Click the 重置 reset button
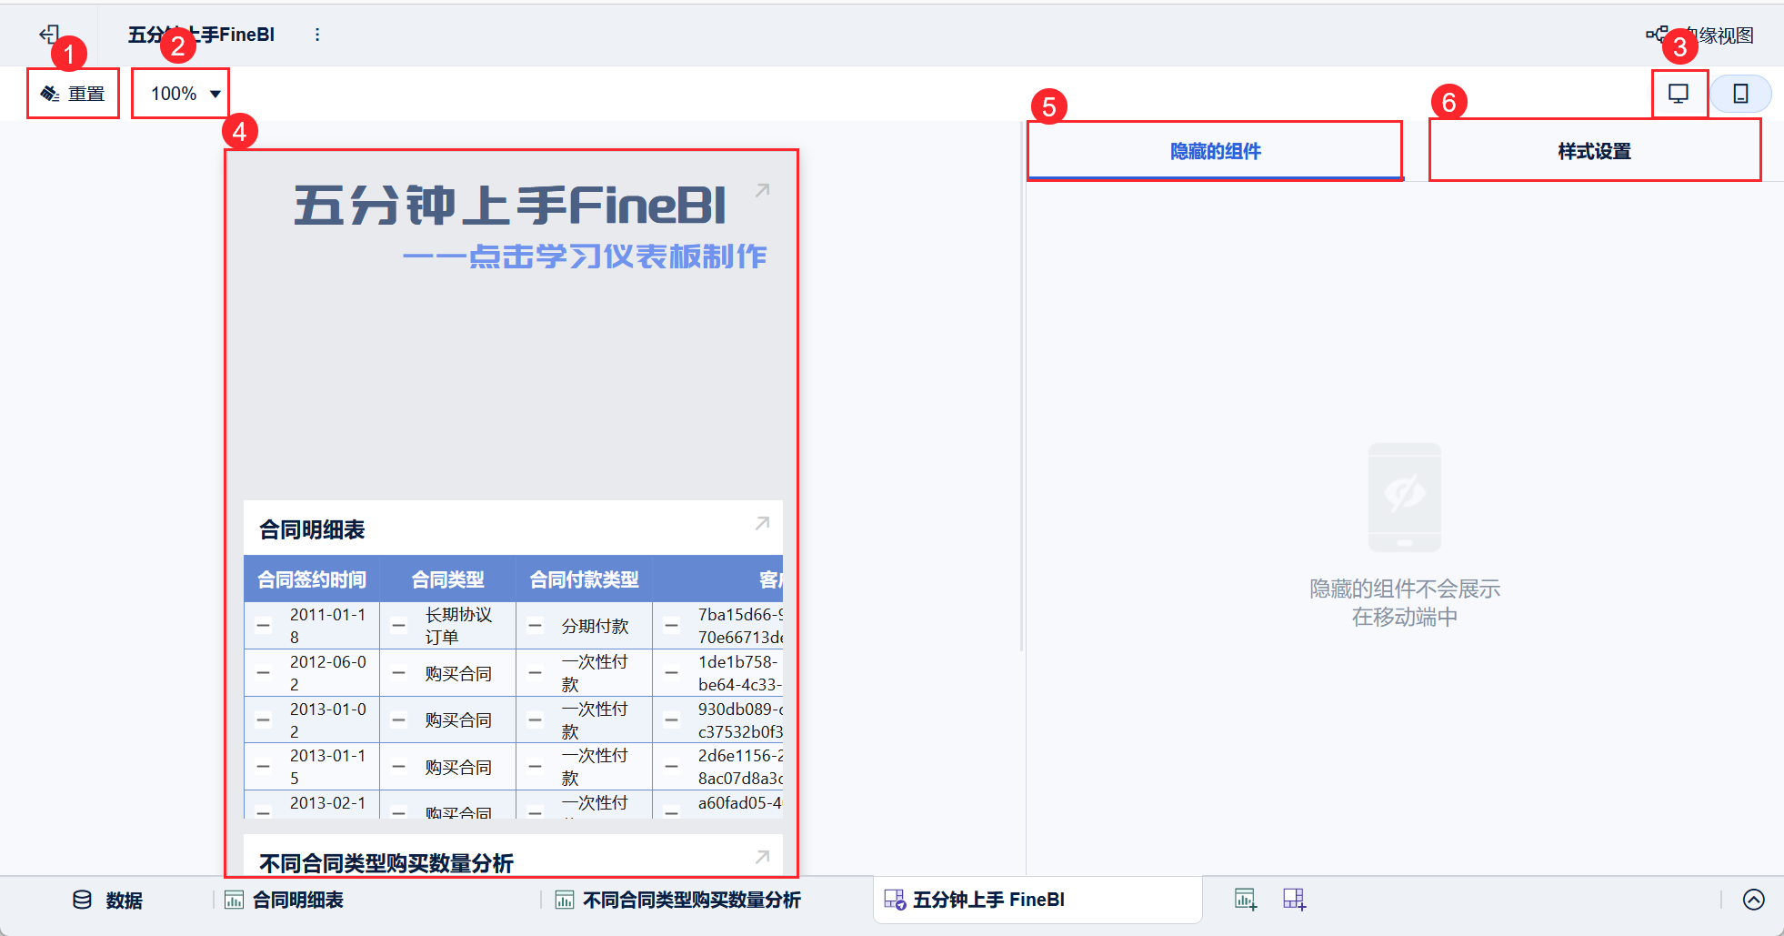1784x936 pixels. click(73, 94)
